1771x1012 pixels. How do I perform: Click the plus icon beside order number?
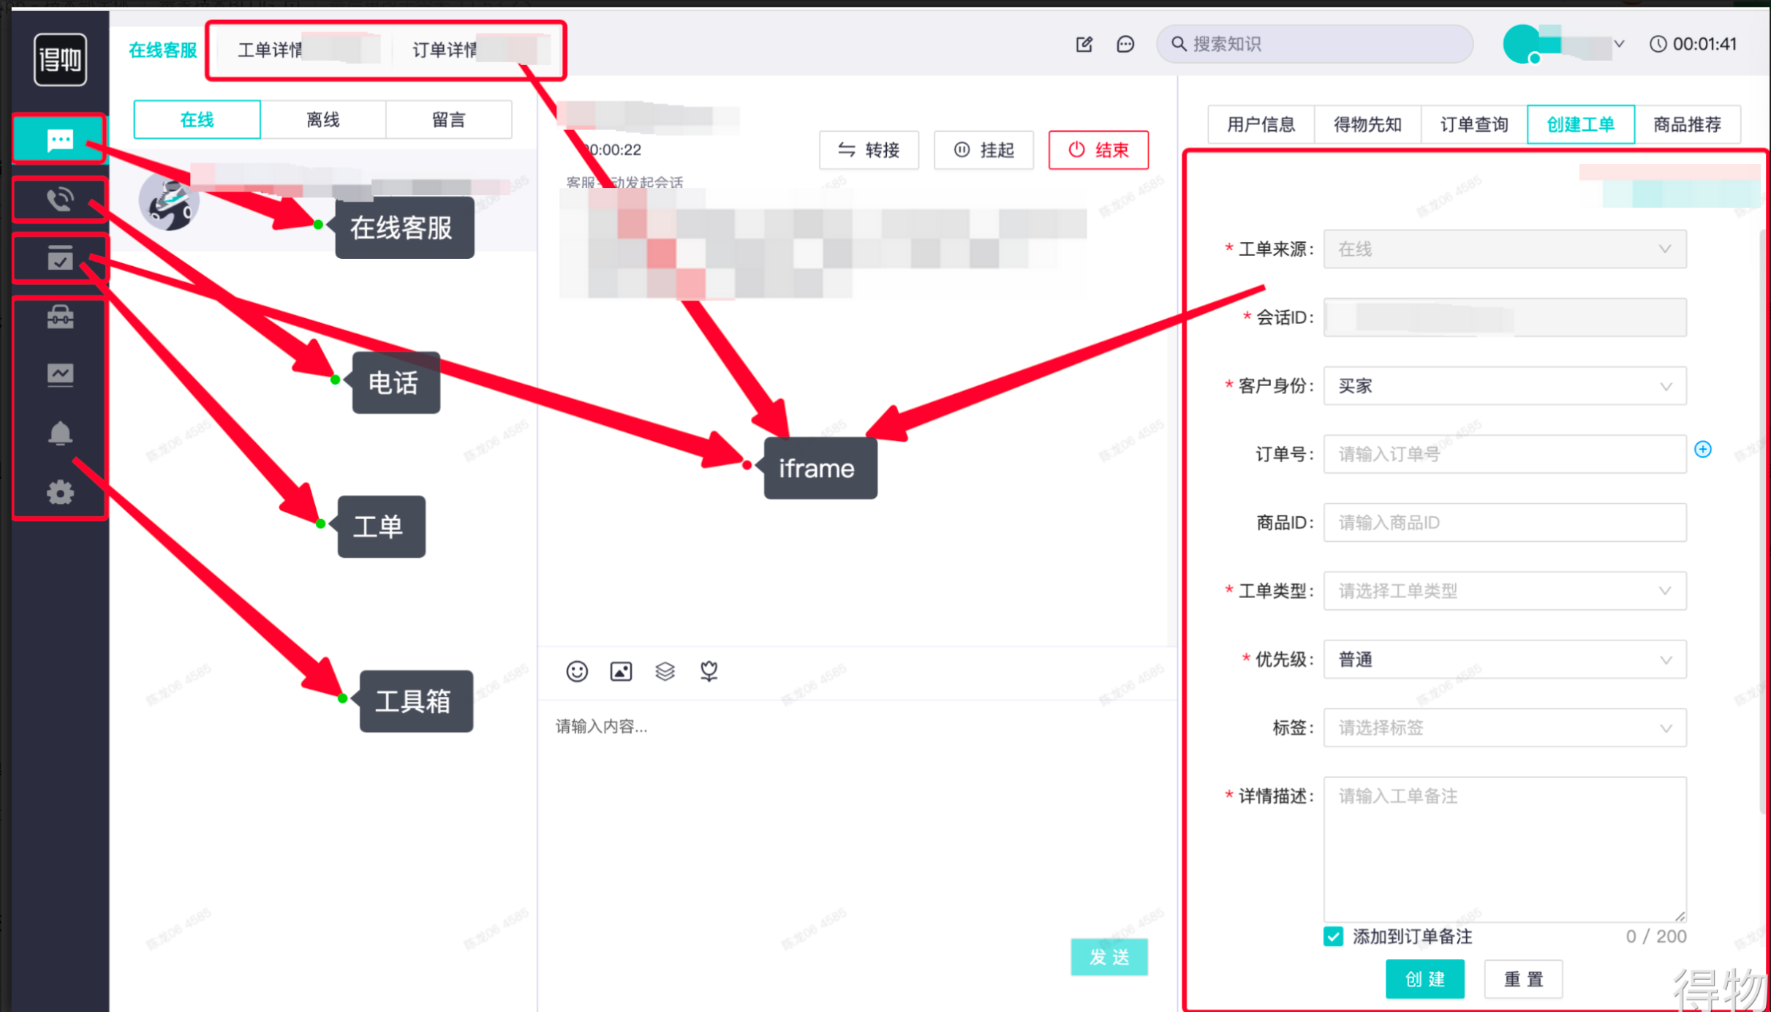click(1702, 449)
